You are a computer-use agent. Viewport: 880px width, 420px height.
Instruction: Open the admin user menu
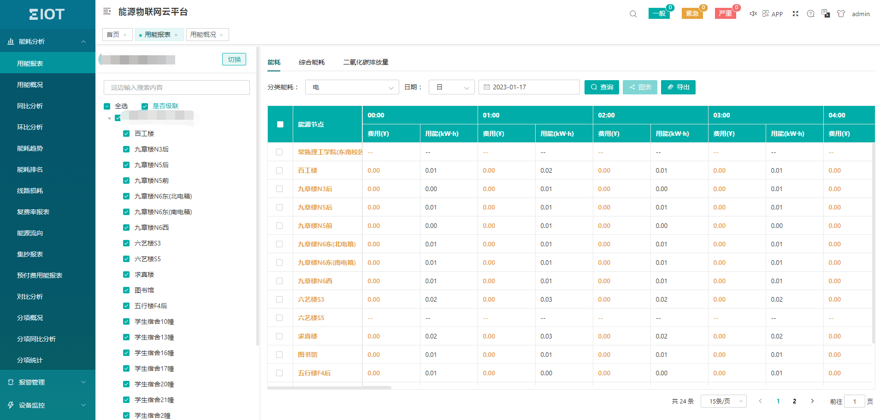[861, 14]
